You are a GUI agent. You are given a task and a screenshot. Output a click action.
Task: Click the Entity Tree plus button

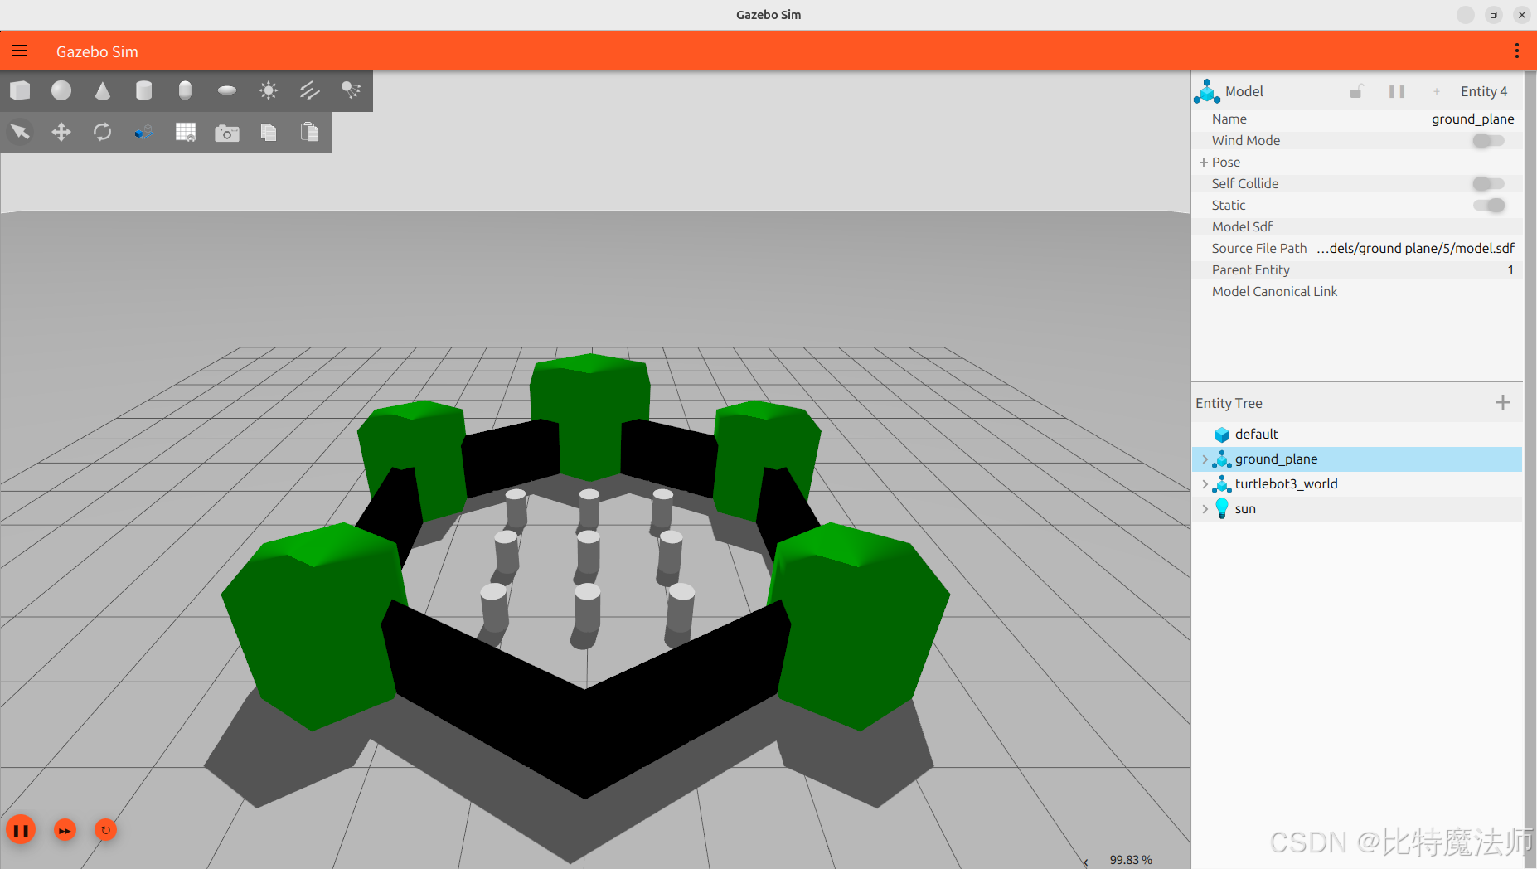(1502, 402)
